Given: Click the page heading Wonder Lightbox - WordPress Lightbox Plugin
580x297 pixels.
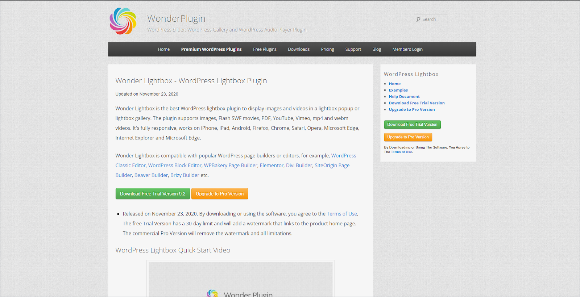Looking at the screenshot, I should point(191,81).
